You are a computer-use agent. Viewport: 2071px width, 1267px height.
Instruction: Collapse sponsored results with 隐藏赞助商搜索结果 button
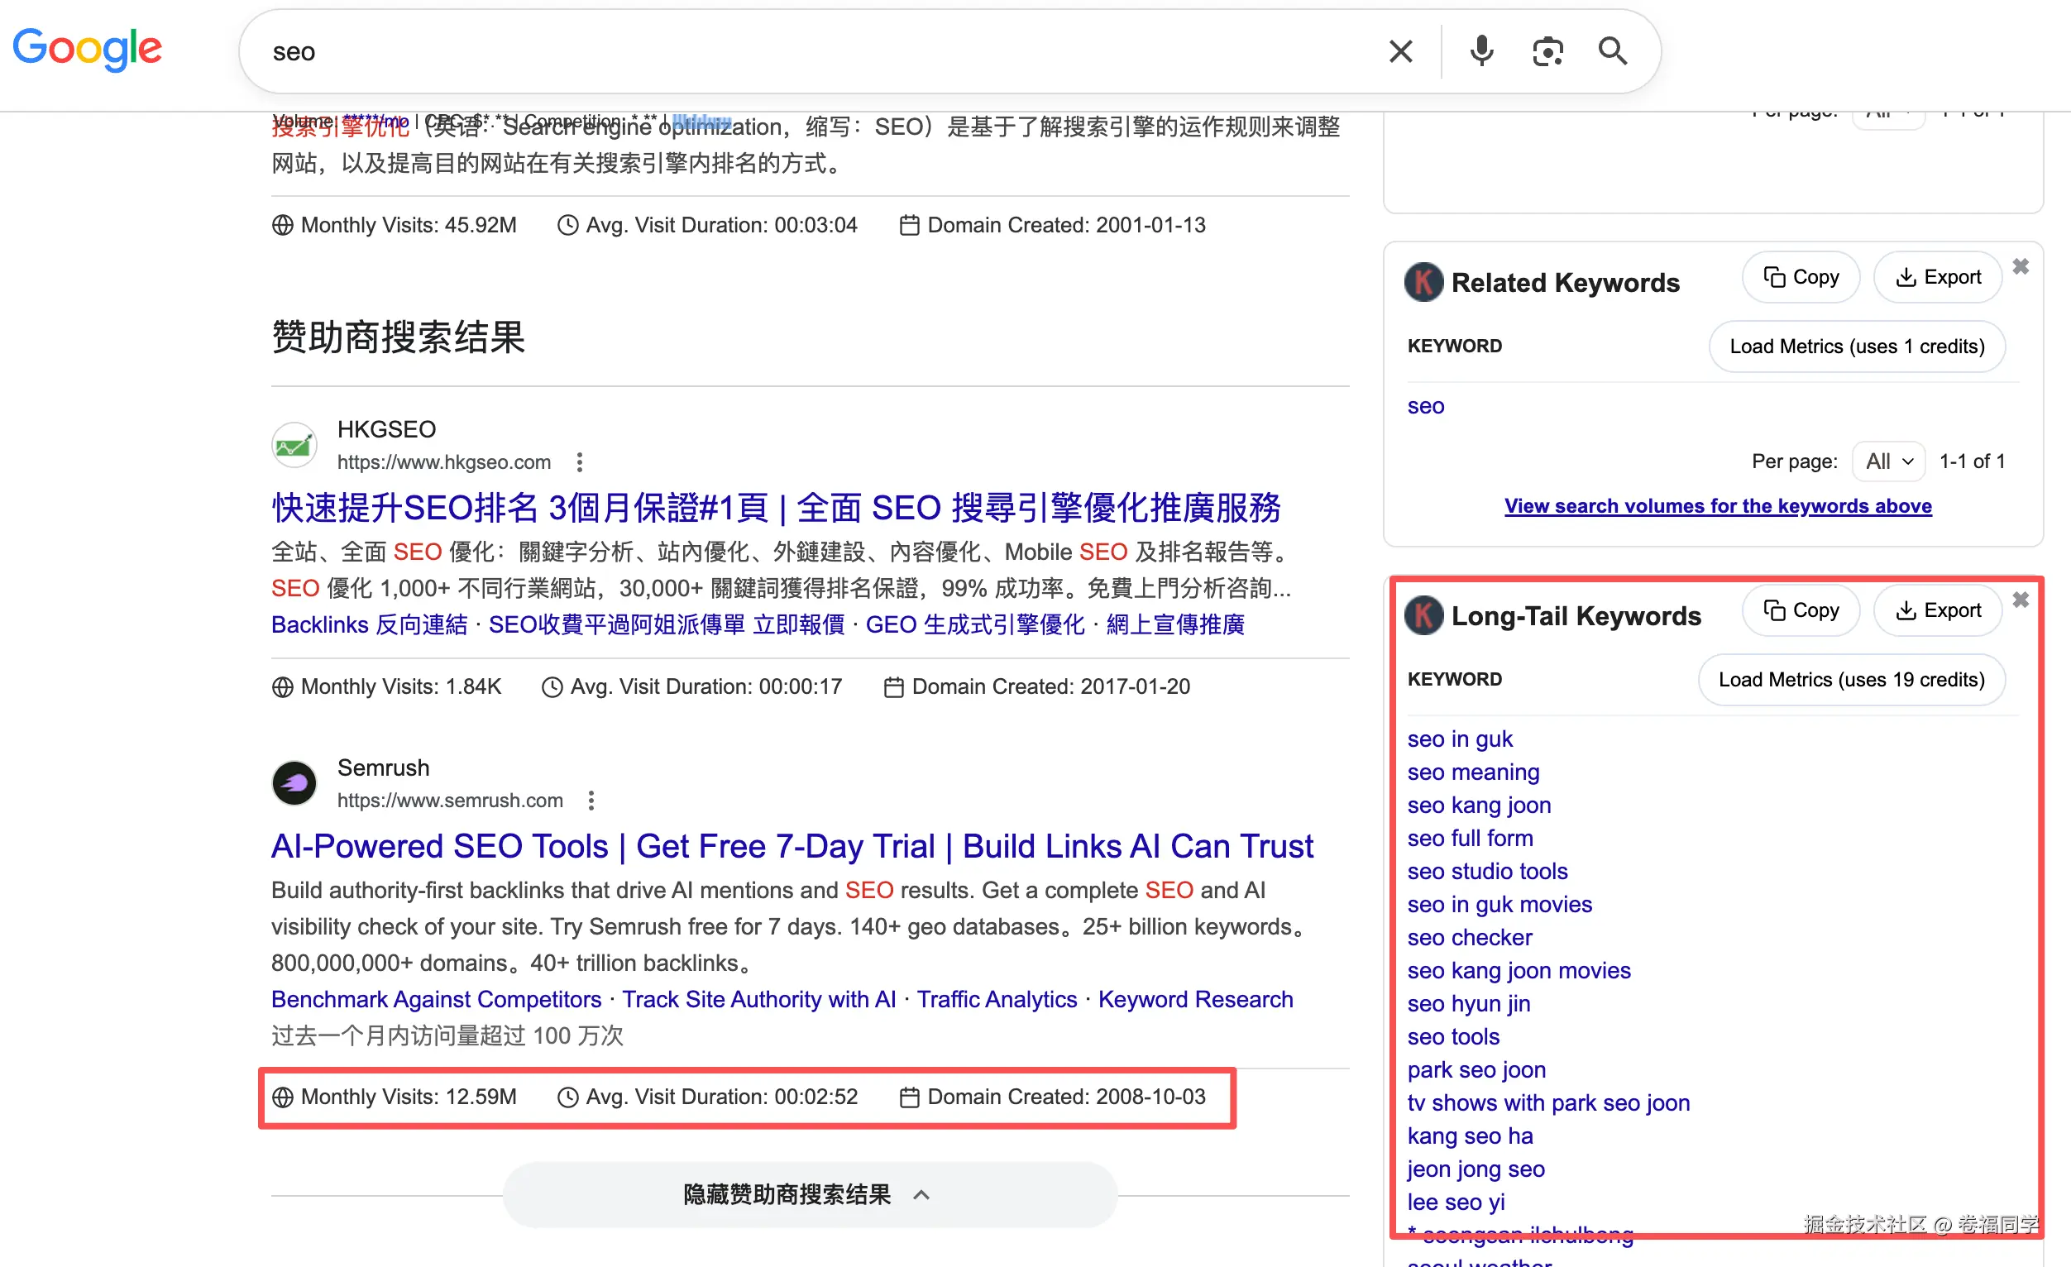809,1194
